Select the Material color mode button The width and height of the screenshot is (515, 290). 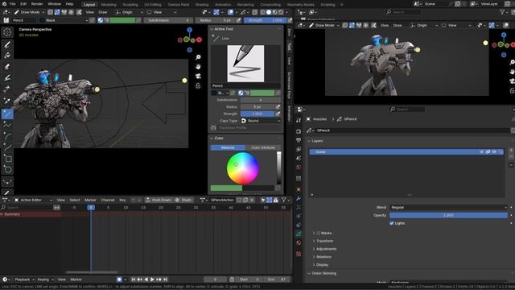228,147
